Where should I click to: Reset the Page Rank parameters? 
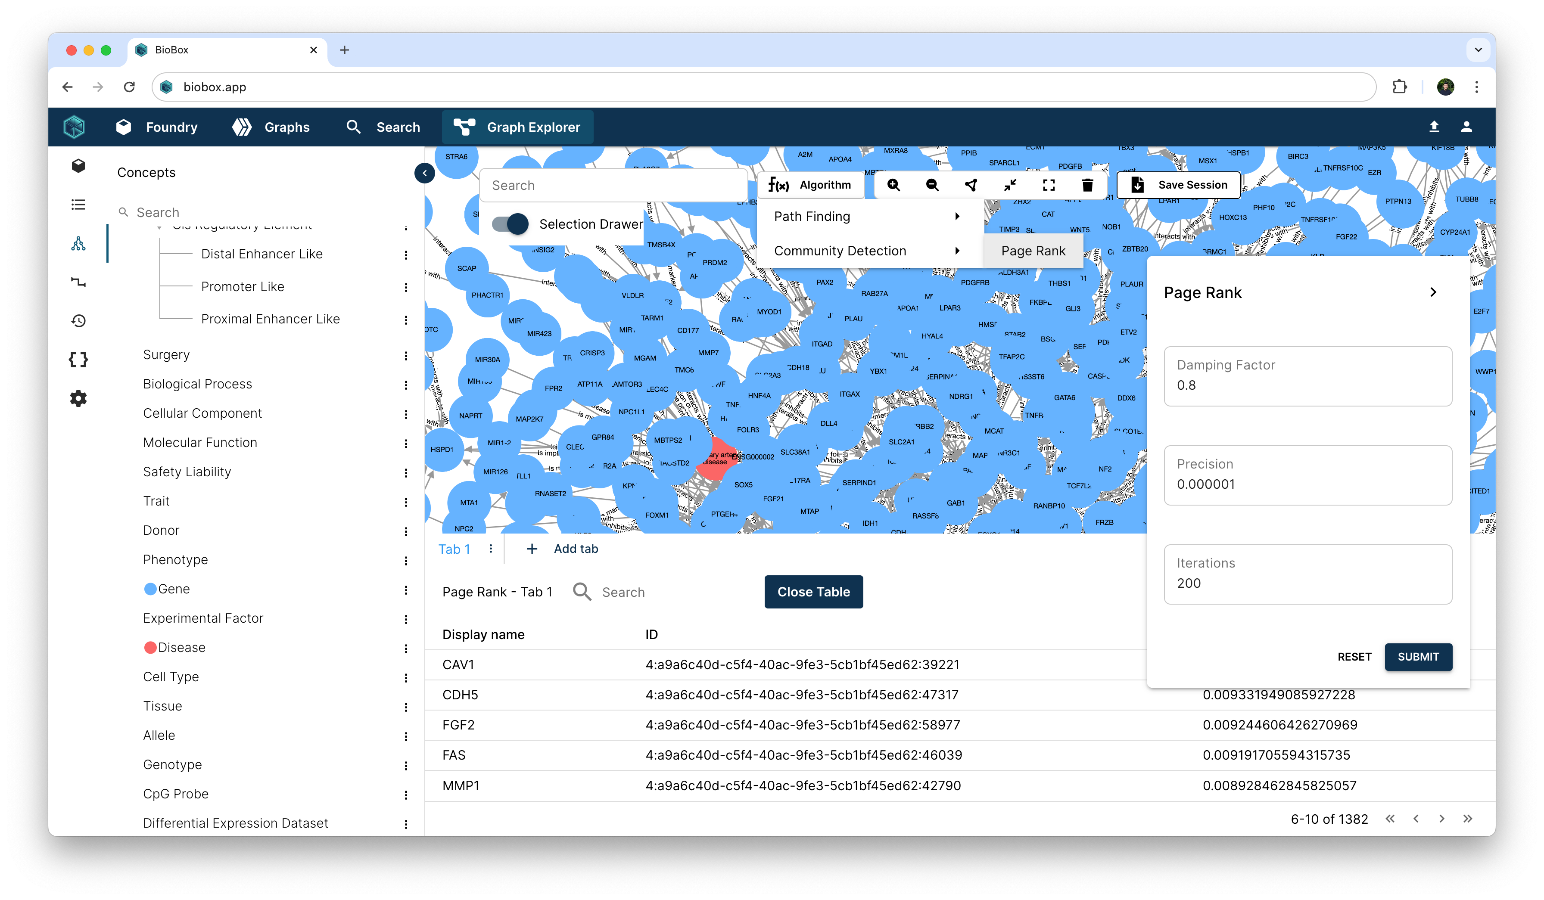pos(1354,657)
